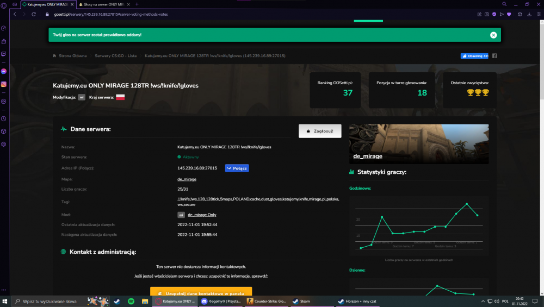Image resolution: width=544 pixels, height=307 pixels.
Task: Open Settings gear in the sidebar
Action: click(x=4, y=144)
